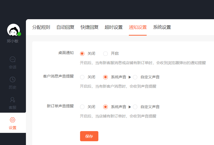Screen dimensions: 214x145
Task: Click the 设置 hexagon gear icon
Action: (12, 120)
